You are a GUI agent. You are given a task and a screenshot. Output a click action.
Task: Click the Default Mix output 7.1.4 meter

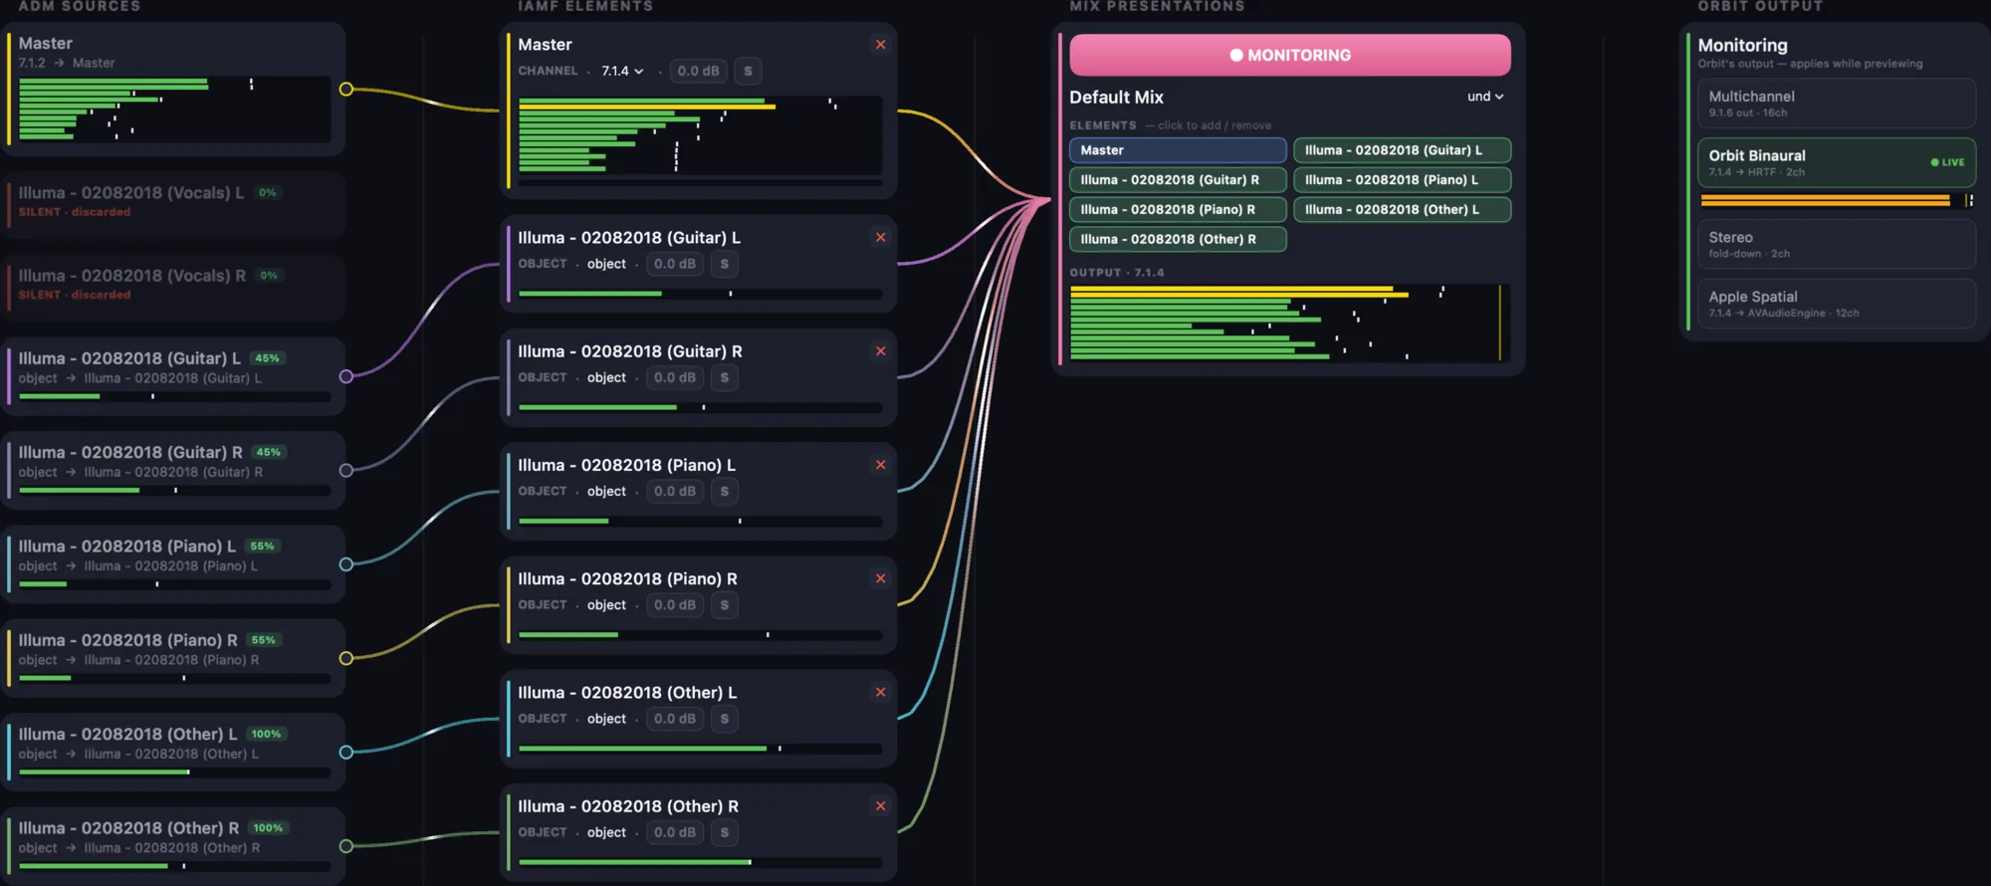1290,323
